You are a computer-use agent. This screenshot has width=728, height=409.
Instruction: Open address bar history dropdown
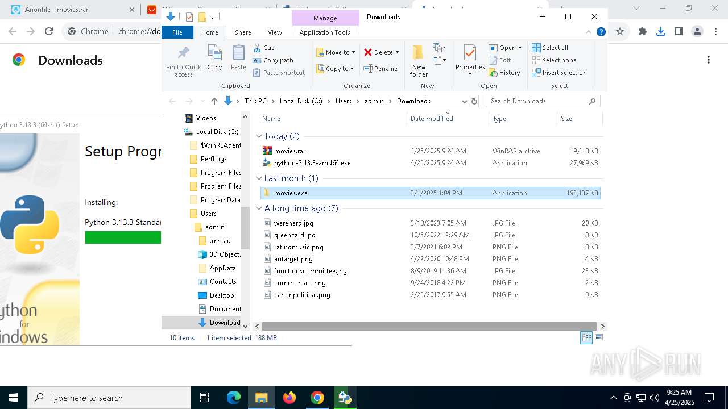pyautogui.click(x=464, y=101)
